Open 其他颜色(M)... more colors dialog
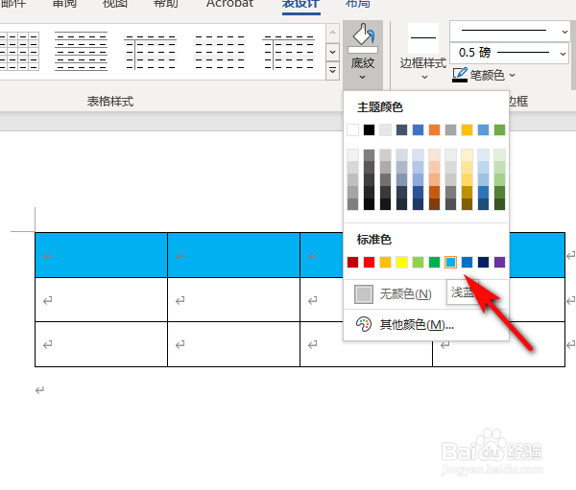Image resolution: width=576 pixels, height=490 pixels. pyautogui.click(x=426, y=324)
